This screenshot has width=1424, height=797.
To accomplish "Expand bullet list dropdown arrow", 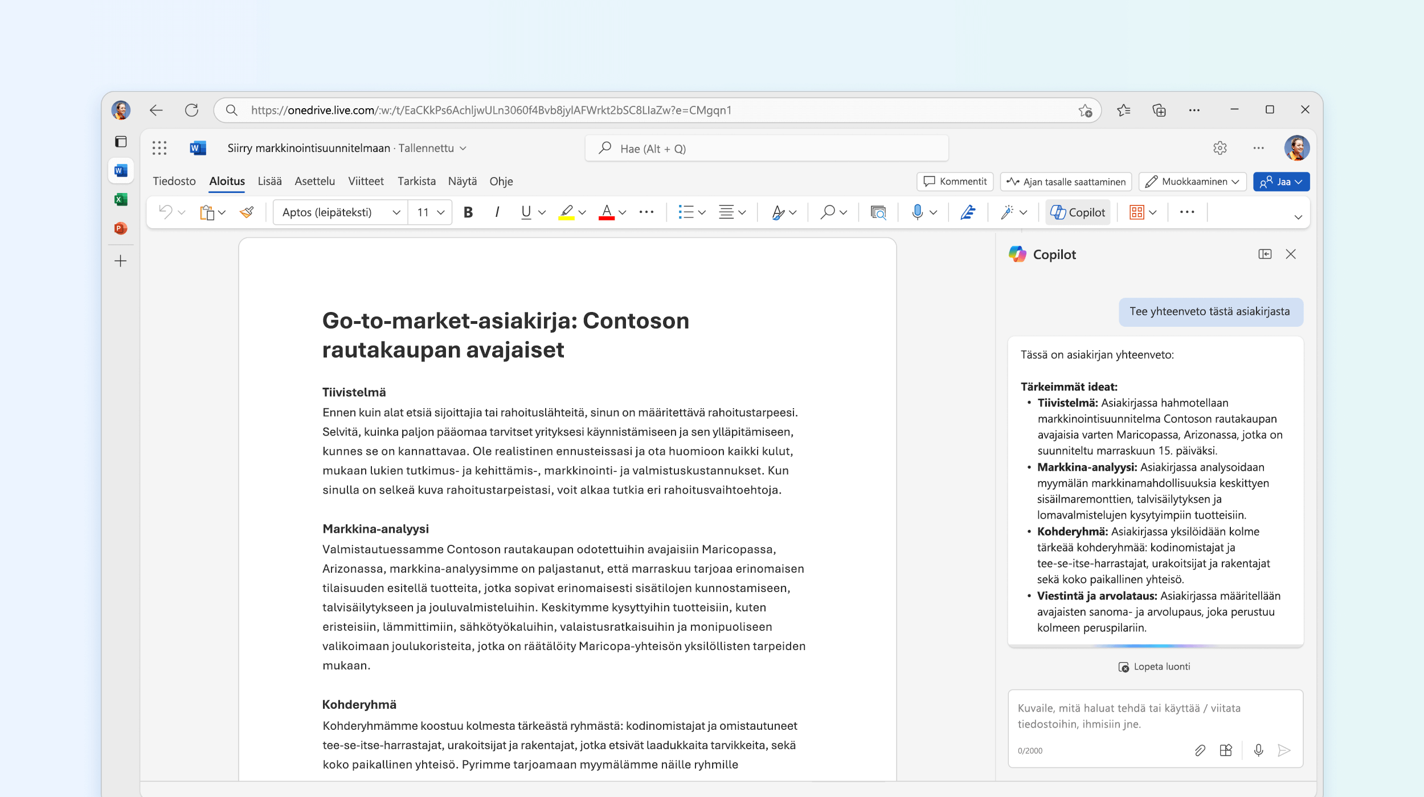I will click(x=702, y=212).
